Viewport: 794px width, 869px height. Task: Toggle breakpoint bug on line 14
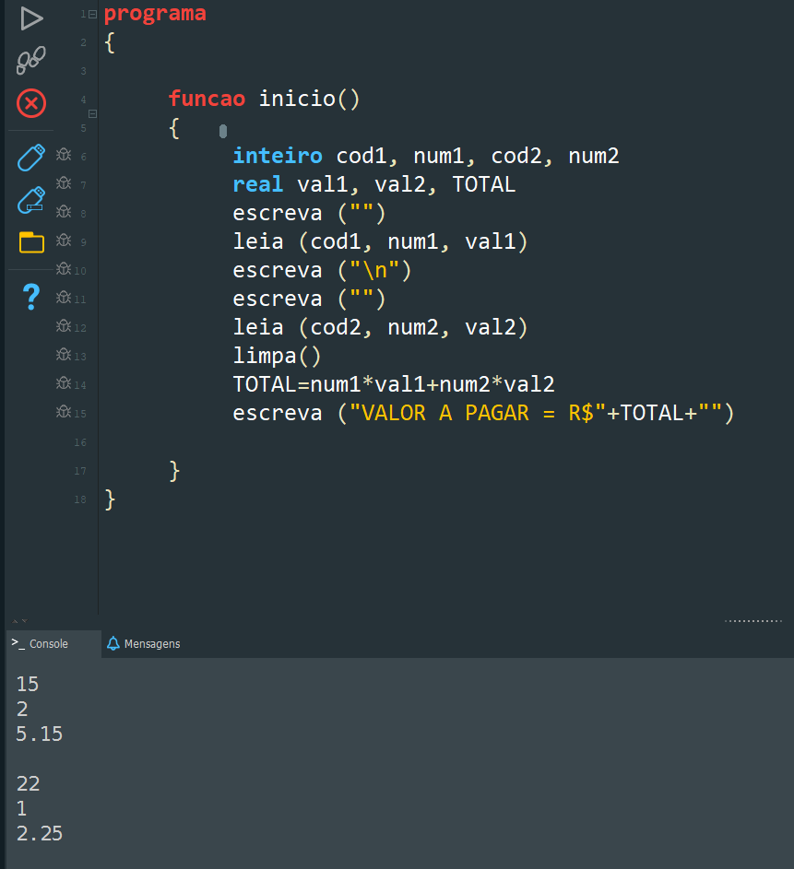(x=64, y=383)
